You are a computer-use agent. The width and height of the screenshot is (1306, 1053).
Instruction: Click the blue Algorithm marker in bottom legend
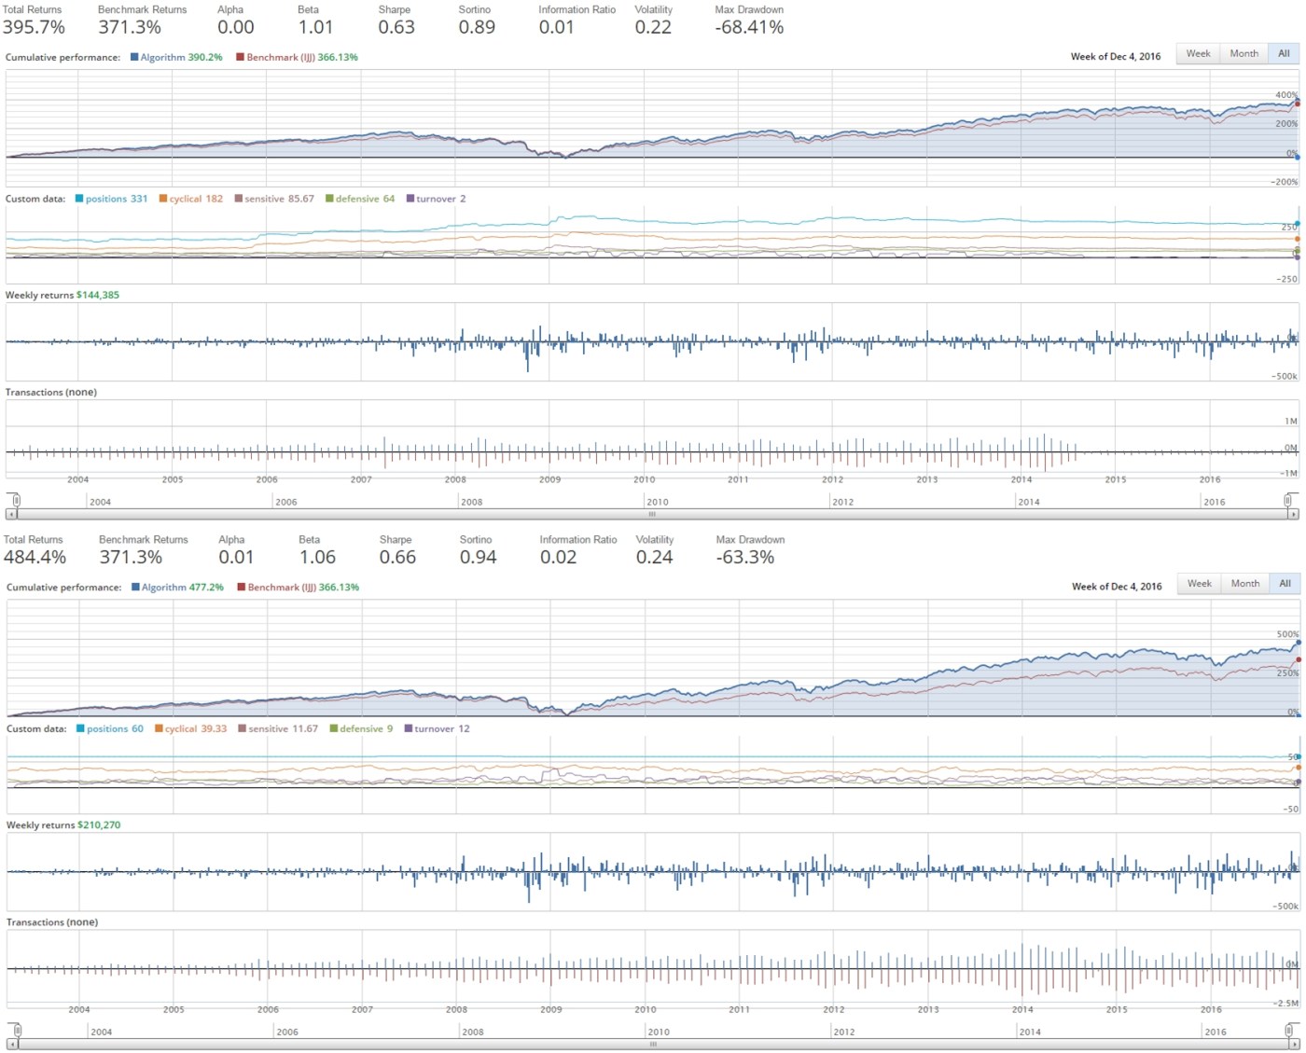(136, 588)
